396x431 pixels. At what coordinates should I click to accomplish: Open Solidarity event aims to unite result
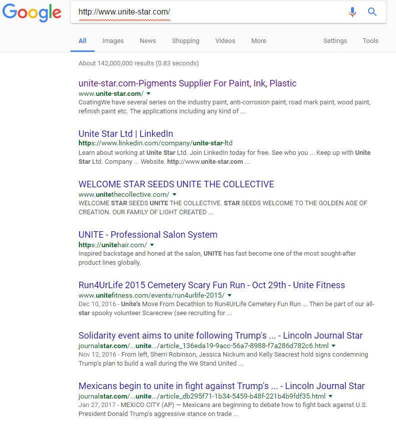pyautogui.click(x=220, y=336)
